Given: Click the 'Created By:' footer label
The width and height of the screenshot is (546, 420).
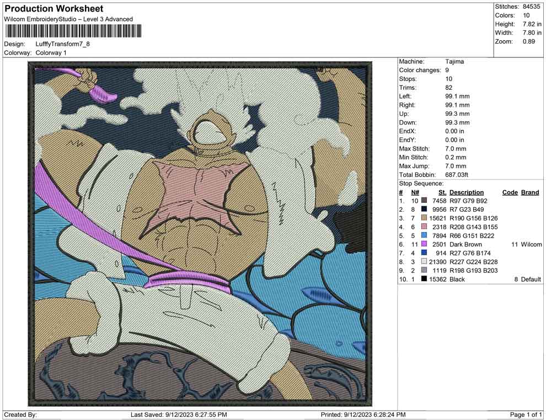Looking at the screenshot, I should coord(20,414).
